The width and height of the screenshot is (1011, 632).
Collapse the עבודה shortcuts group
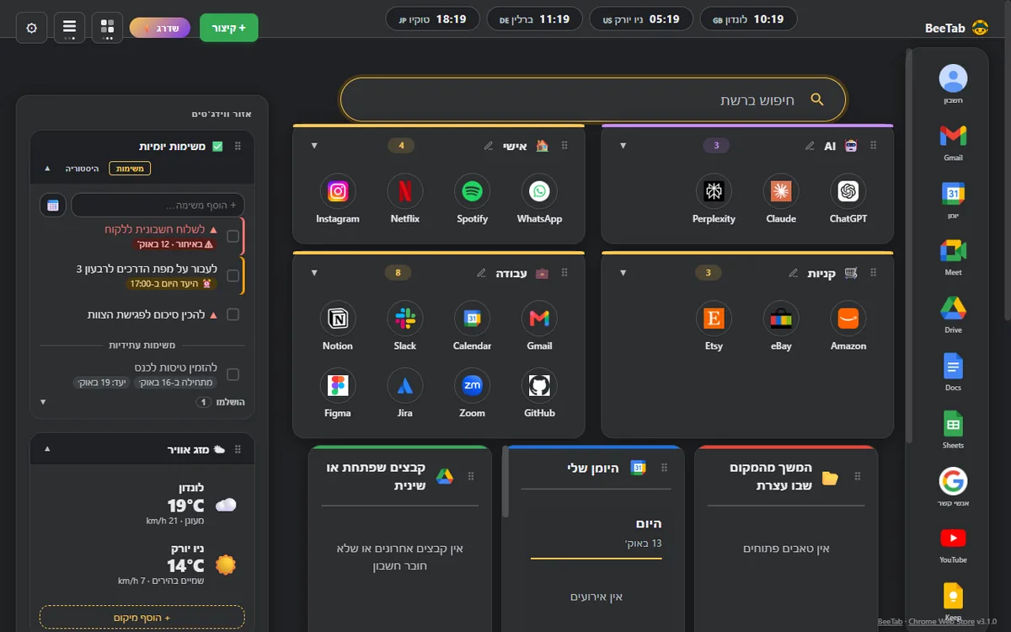(314, 272)
